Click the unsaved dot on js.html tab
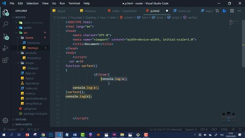 point(167,11)
